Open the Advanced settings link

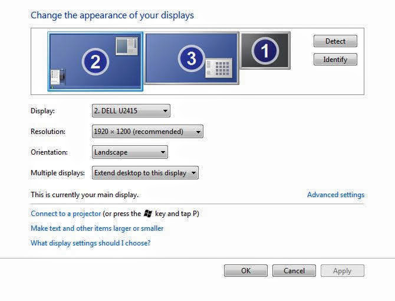[x=335, y=195]
